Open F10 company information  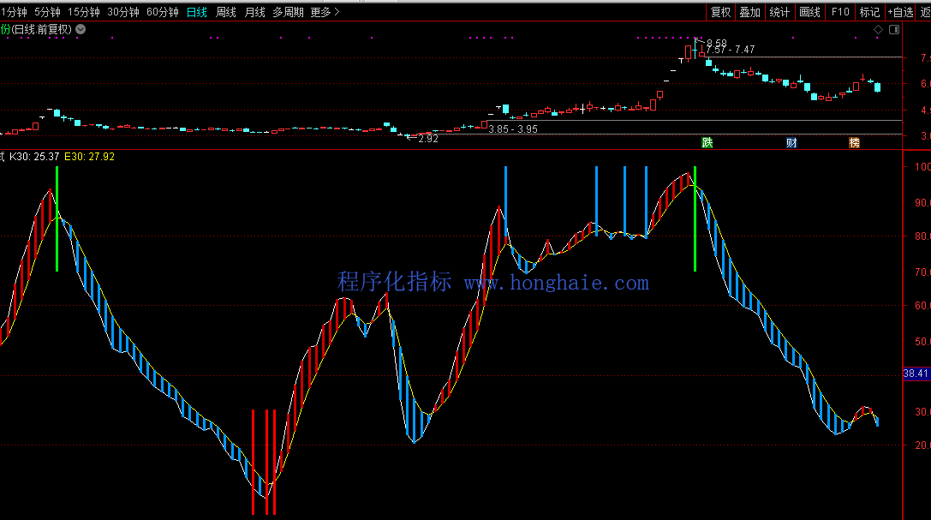840,12
